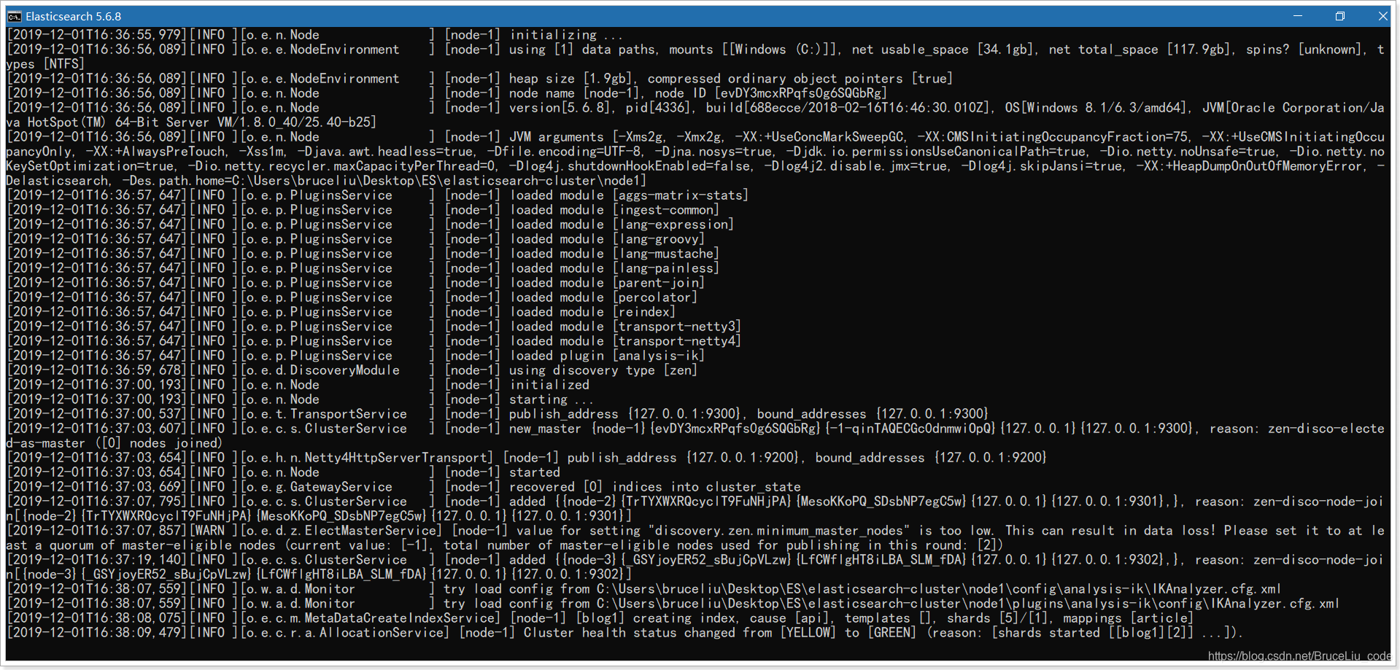Click 'loaded module [transport-netty4]' line
This screenshot has width=1400, height=670.
pos(625,341)
